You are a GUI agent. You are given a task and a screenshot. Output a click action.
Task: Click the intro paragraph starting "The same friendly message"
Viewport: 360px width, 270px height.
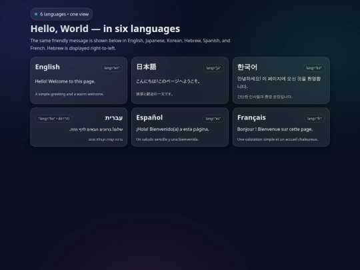130,44
